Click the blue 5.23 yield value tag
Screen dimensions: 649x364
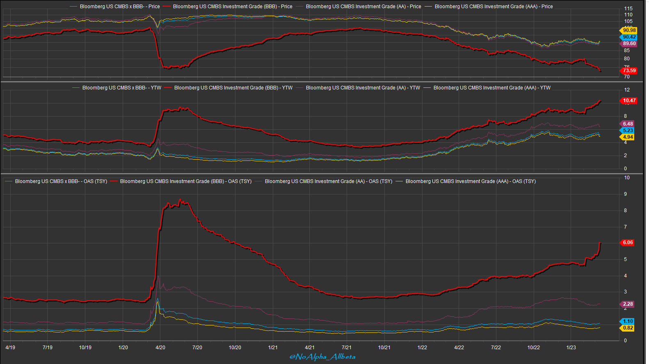tap(627, 130)
